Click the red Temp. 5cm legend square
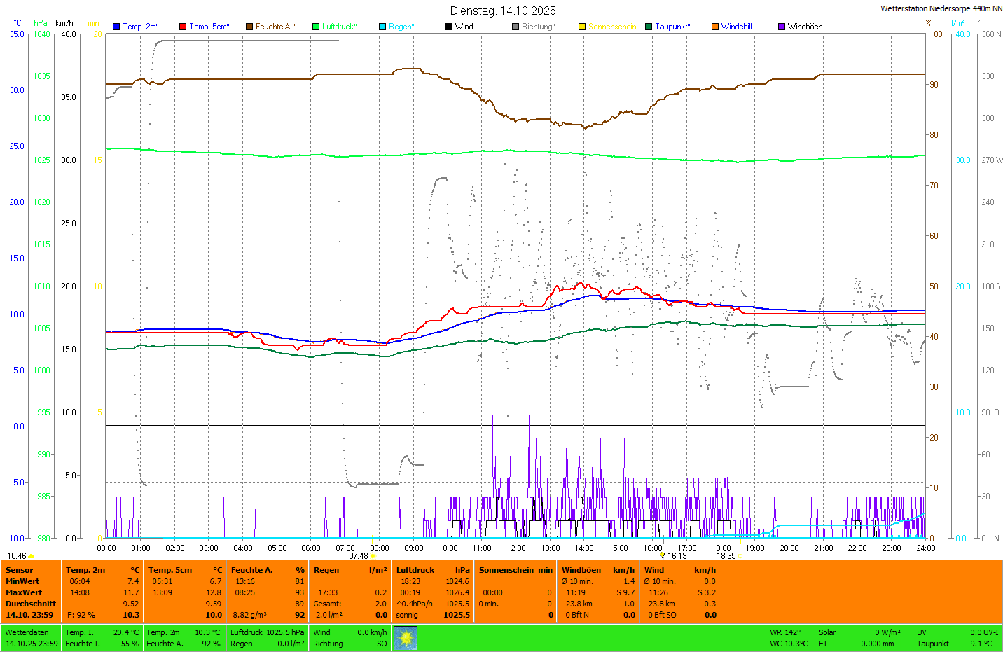 [183, 27]
